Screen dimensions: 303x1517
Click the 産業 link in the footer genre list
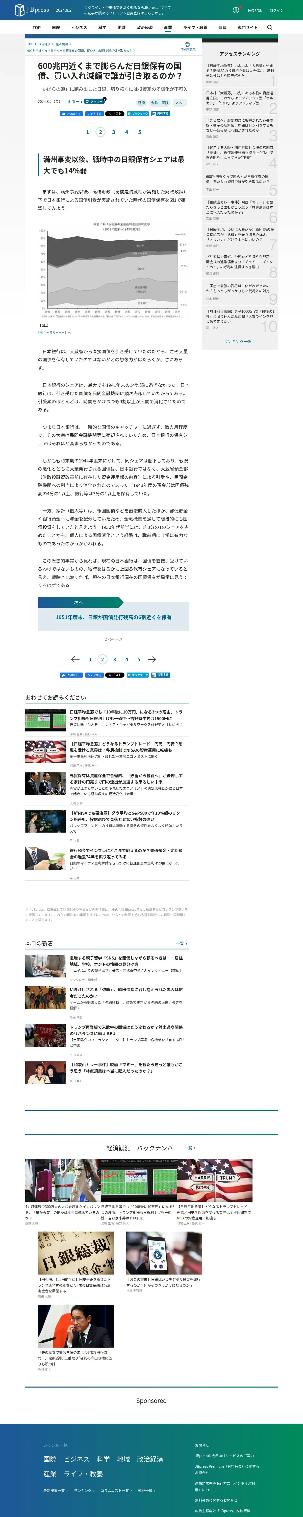click(x=50, y=1474)
